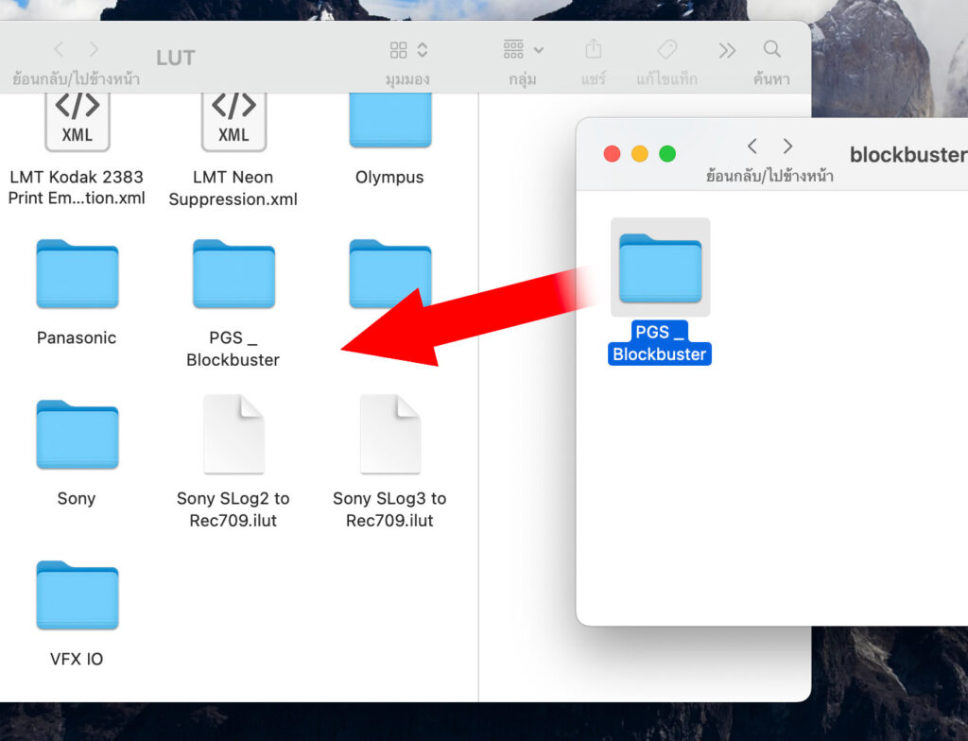Select the Olympus folder

[x=389, y=121]
